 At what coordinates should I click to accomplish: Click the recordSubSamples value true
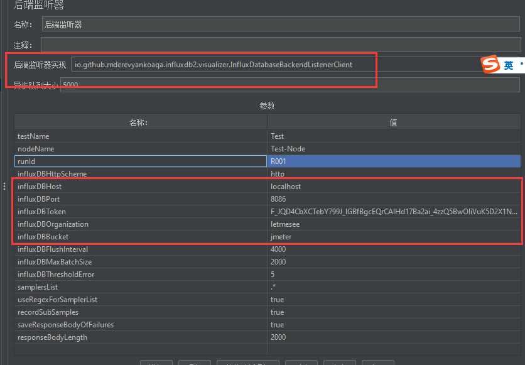(394, 312)
